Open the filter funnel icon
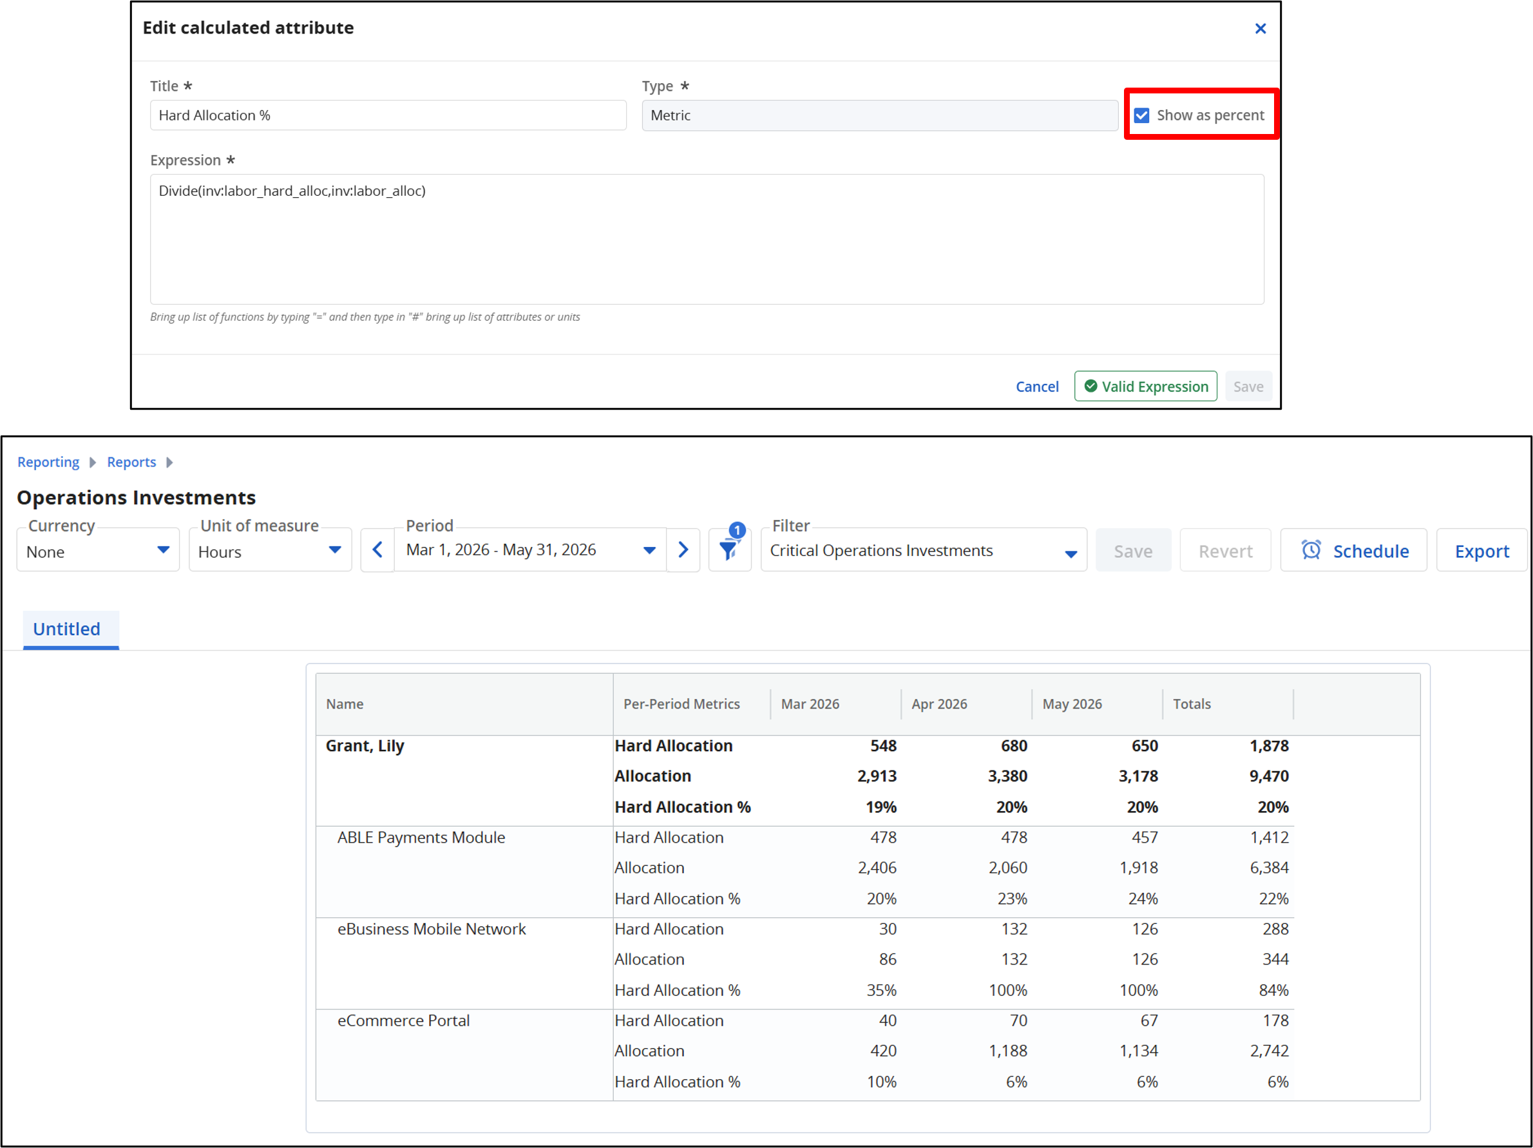The height and width of the screenshot is (1148, 1533). [729, 550]
